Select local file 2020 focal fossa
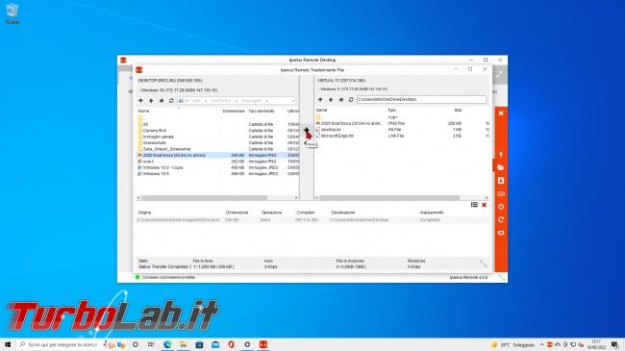Image resolution: width=625 pixels, height=351 pixels. pos(217,155)
